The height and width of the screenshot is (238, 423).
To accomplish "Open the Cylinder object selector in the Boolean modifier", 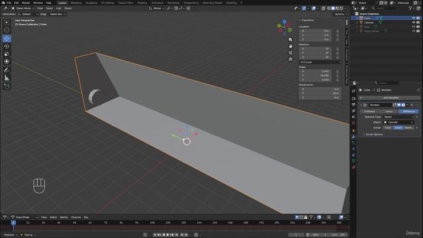I will (x=399, y=122).
